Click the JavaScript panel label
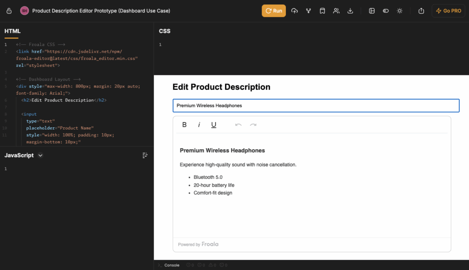This screenshot has width=469, height=270. click(x=19, y=155)
